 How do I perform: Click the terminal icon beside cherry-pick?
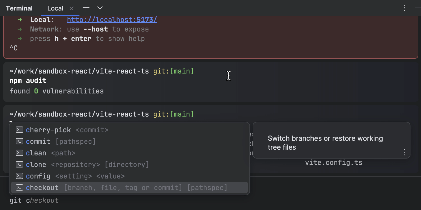click(19, 130)
